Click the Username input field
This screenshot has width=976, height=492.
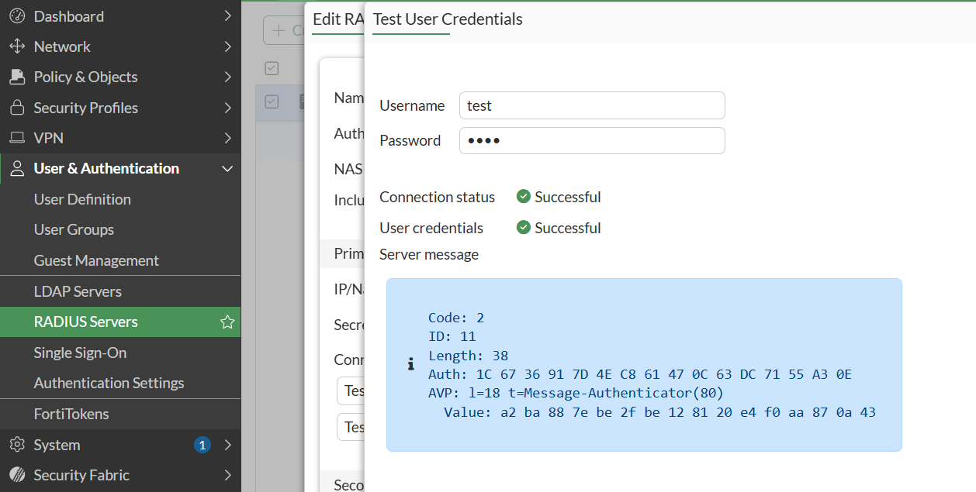pyautogui.click(x=592, y=105)
